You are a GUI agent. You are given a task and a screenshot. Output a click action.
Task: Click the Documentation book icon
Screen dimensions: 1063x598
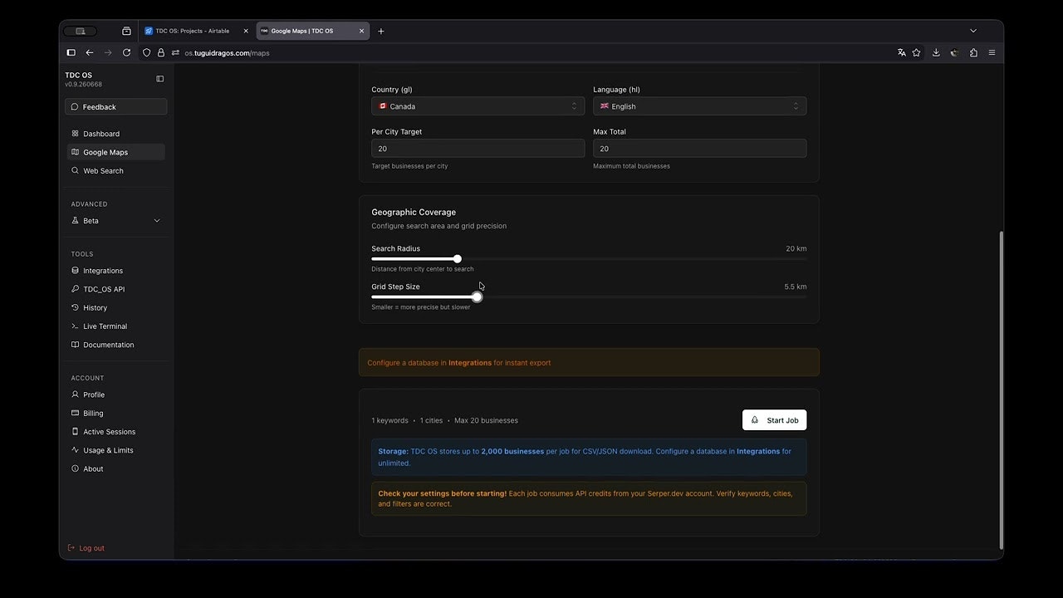(x=75, y=345)
